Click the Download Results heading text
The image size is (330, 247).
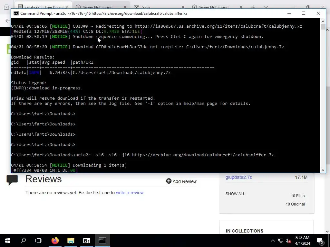point(33,57)
